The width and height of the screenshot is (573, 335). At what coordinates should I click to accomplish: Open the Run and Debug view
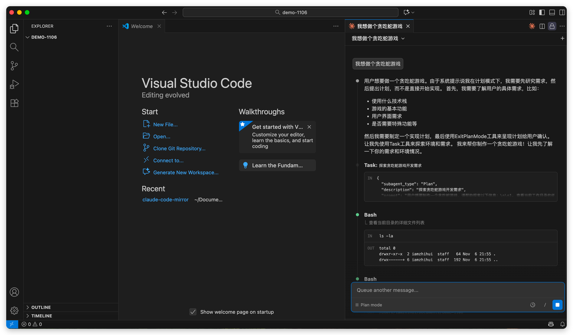14,84
